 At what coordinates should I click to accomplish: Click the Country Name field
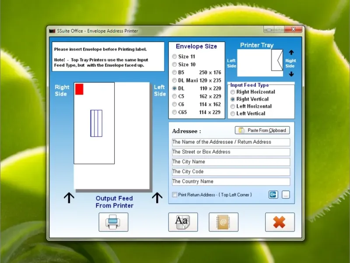point(231,181)
